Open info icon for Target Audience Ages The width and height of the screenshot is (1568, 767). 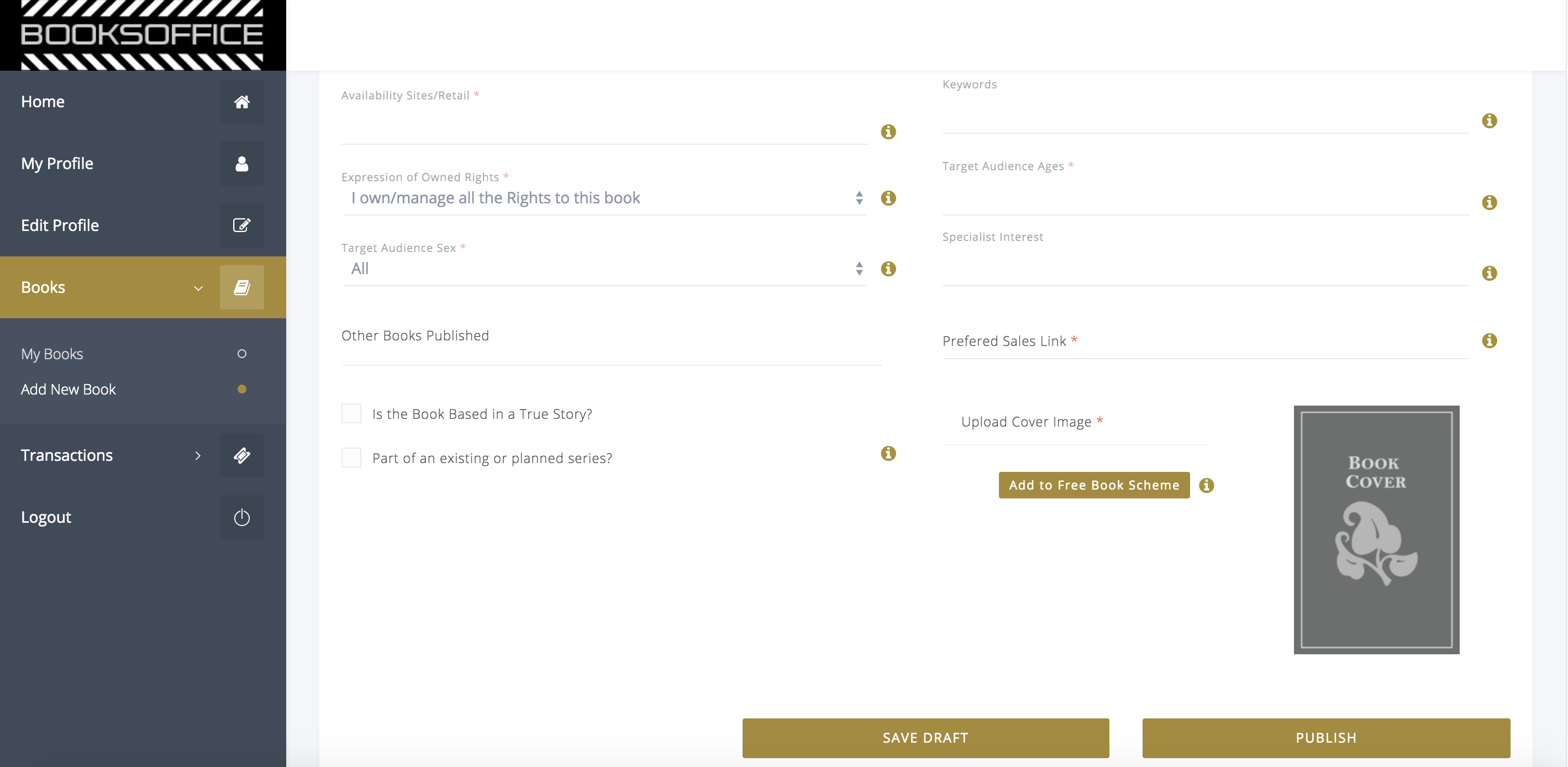coord(1490,202)
